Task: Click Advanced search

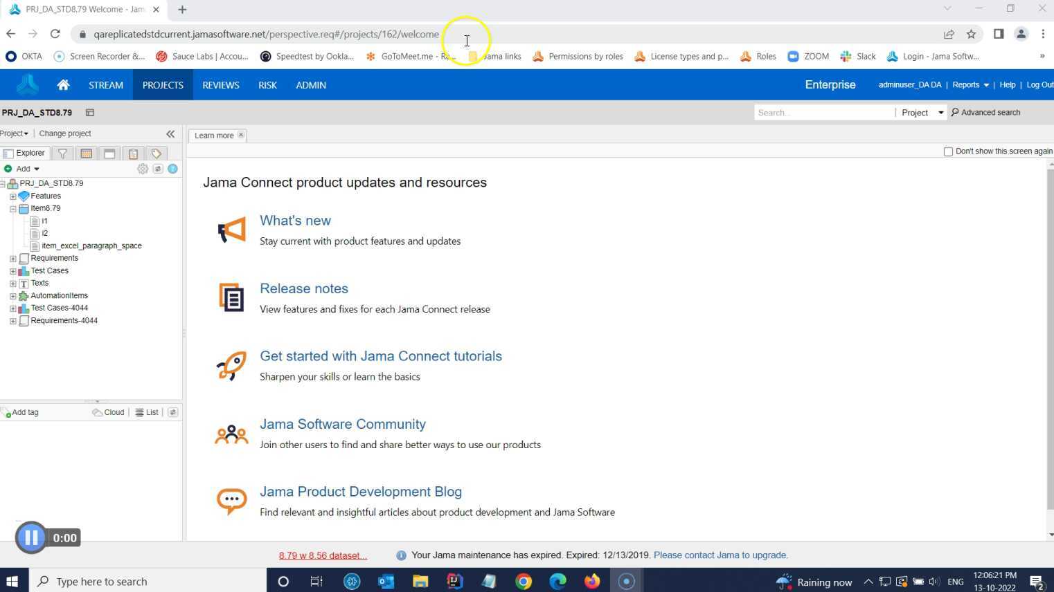Action: tap(985, 113)
